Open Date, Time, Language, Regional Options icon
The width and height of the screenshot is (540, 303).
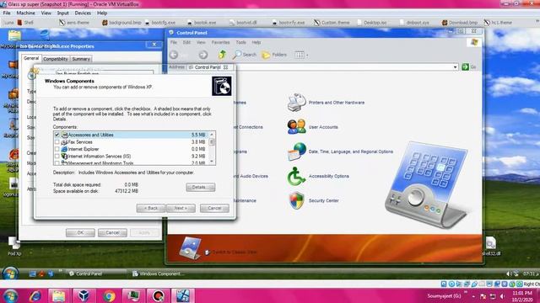click(x=296, y=151)
